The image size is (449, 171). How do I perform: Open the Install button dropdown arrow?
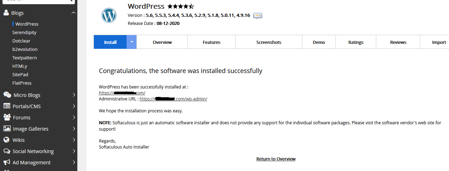(132, 42)
